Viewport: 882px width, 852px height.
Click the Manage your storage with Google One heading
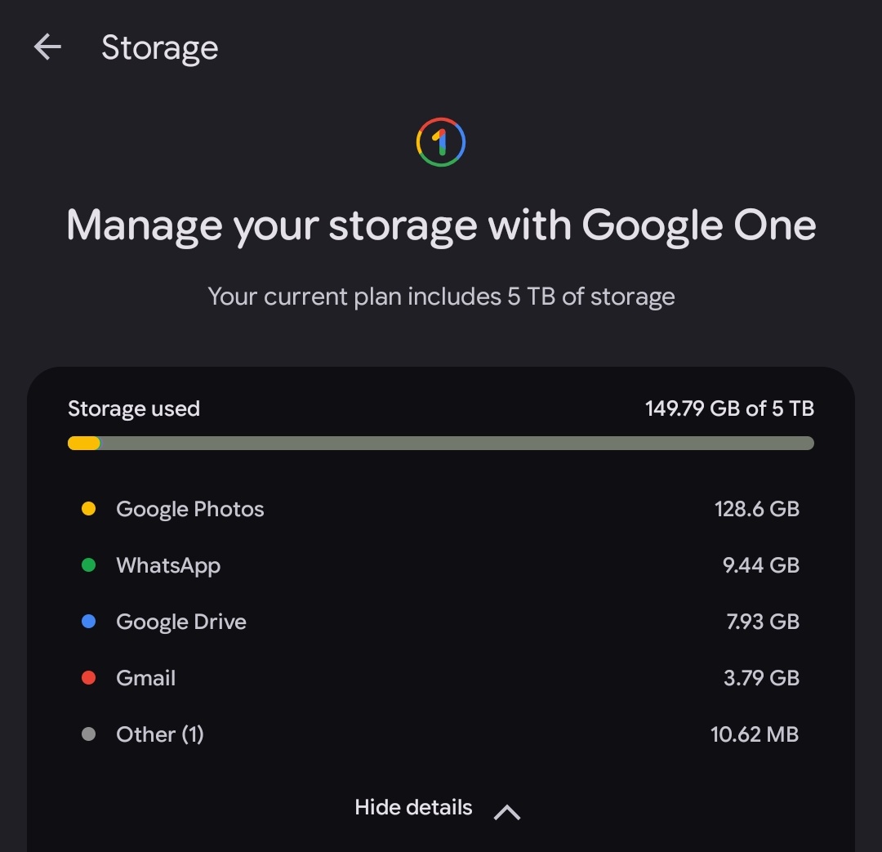[441, 226]
